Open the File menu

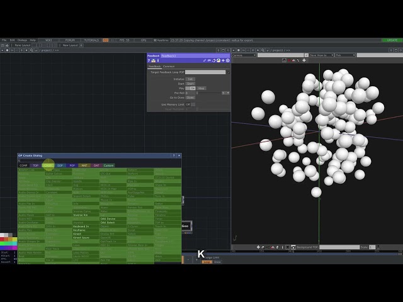pos(4,40)
